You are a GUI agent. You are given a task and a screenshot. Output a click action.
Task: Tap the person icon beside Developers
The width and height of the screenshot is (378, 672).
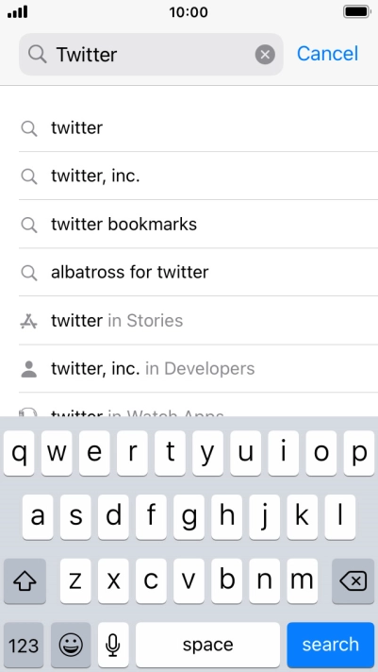(28, 369)
